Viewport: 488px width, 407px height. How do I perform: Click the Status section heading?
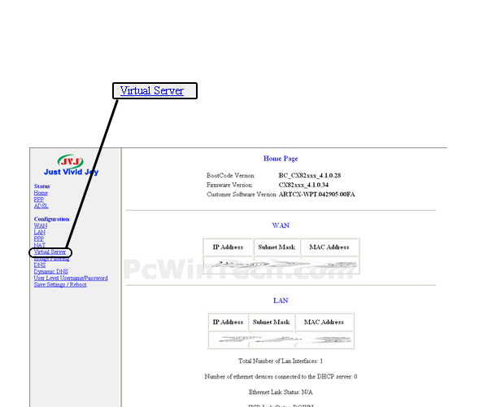(x=42, y=186)
